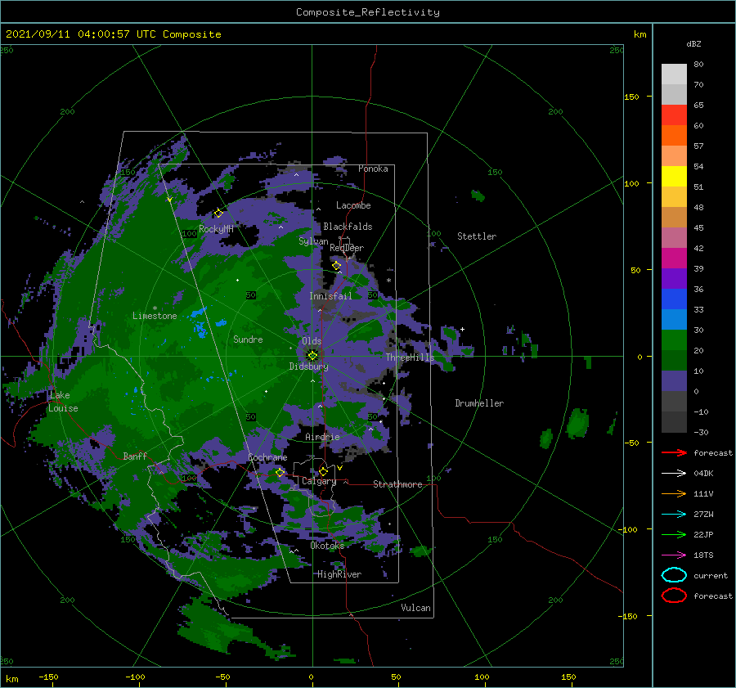Click the dBZ legend heading
The height and width of the screenshot is (688, 736).
pos(693,44)
